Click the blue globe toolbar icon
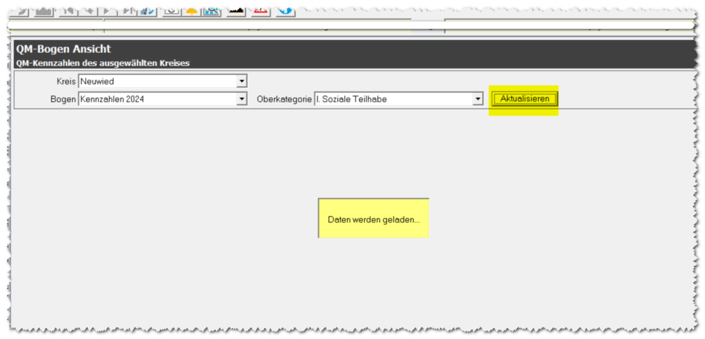 tap(285, 10)
